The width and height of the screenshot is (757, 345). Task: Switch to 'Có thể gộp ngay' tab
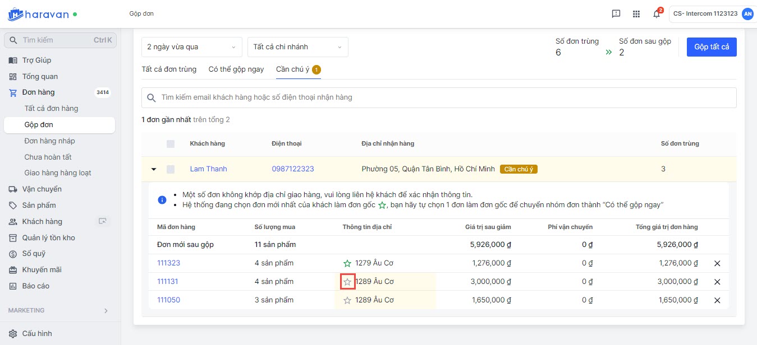tap(236, 69)
